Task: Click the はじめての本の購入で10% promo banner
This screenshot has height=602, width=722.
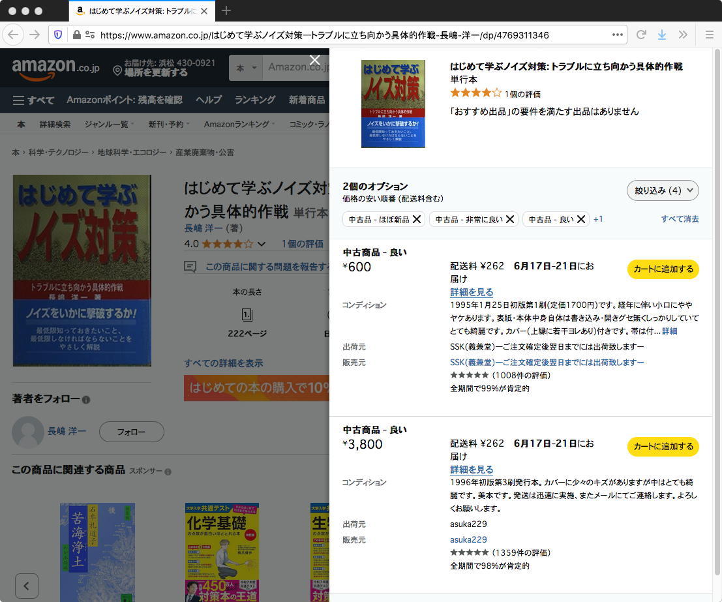Action: pyautogui.click(x=256, y=388)
